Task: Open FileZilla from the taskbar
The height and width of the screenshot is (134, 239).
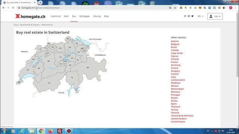Action: click(60, 131)
